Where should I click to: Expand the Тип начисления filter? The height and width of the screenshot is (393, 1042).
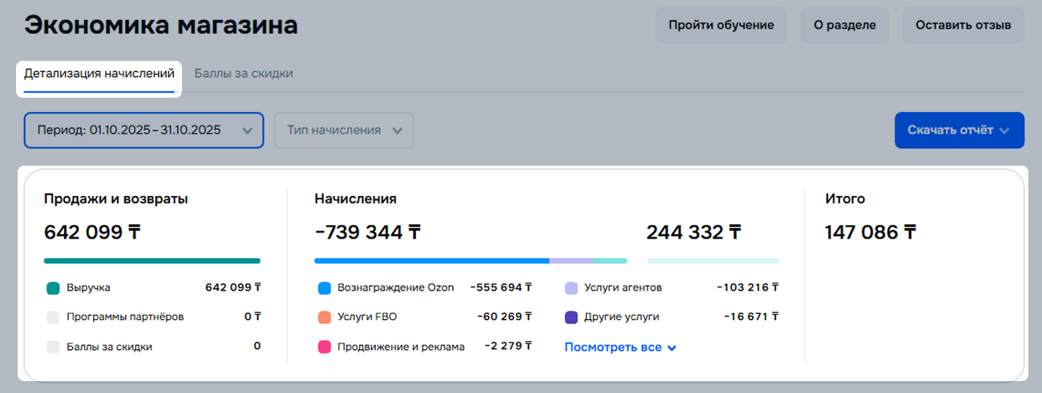coord(344,130)
